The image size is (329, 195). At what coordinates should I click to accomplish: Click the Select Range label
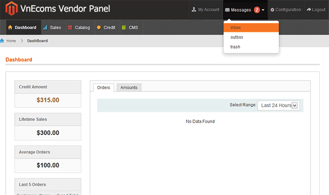(x=243, y=105)
